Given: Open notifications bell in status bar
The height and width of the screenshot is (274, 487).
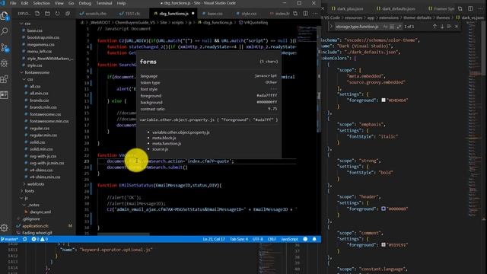Looking at the screenshot, I should click(314, 239).
